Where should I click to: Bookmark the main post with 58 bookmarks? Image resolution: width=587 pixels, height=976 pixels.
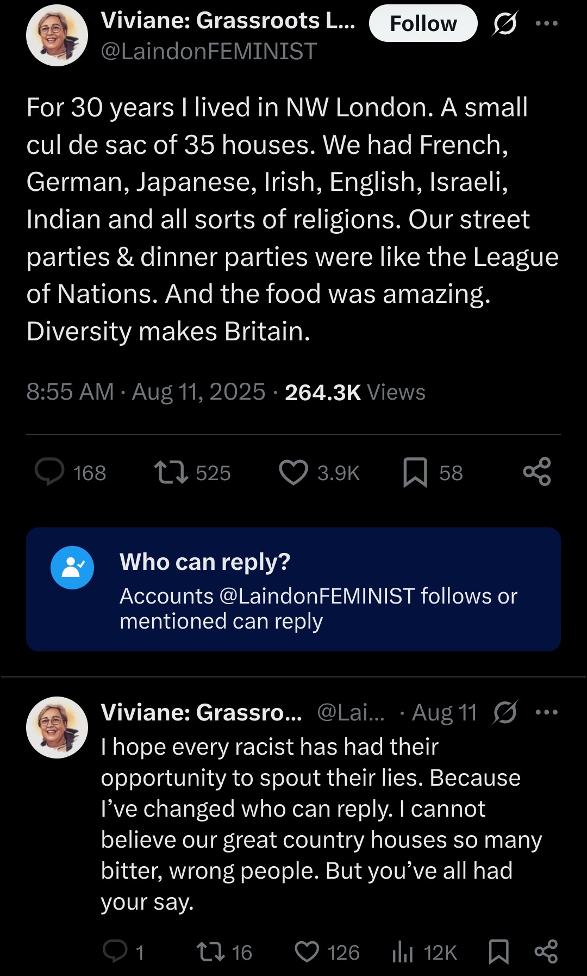click(x=415, y=472)
